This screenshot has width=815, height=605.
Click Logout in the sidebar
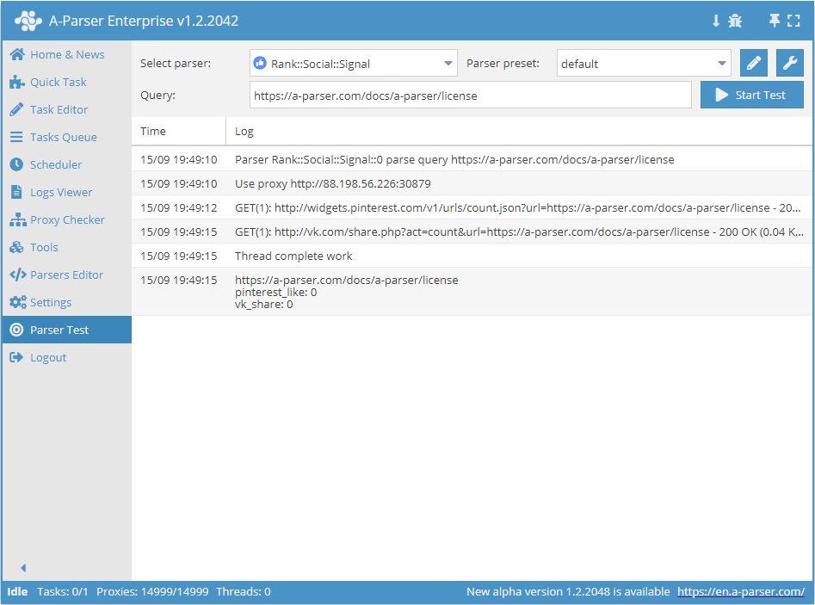(47, 357)
